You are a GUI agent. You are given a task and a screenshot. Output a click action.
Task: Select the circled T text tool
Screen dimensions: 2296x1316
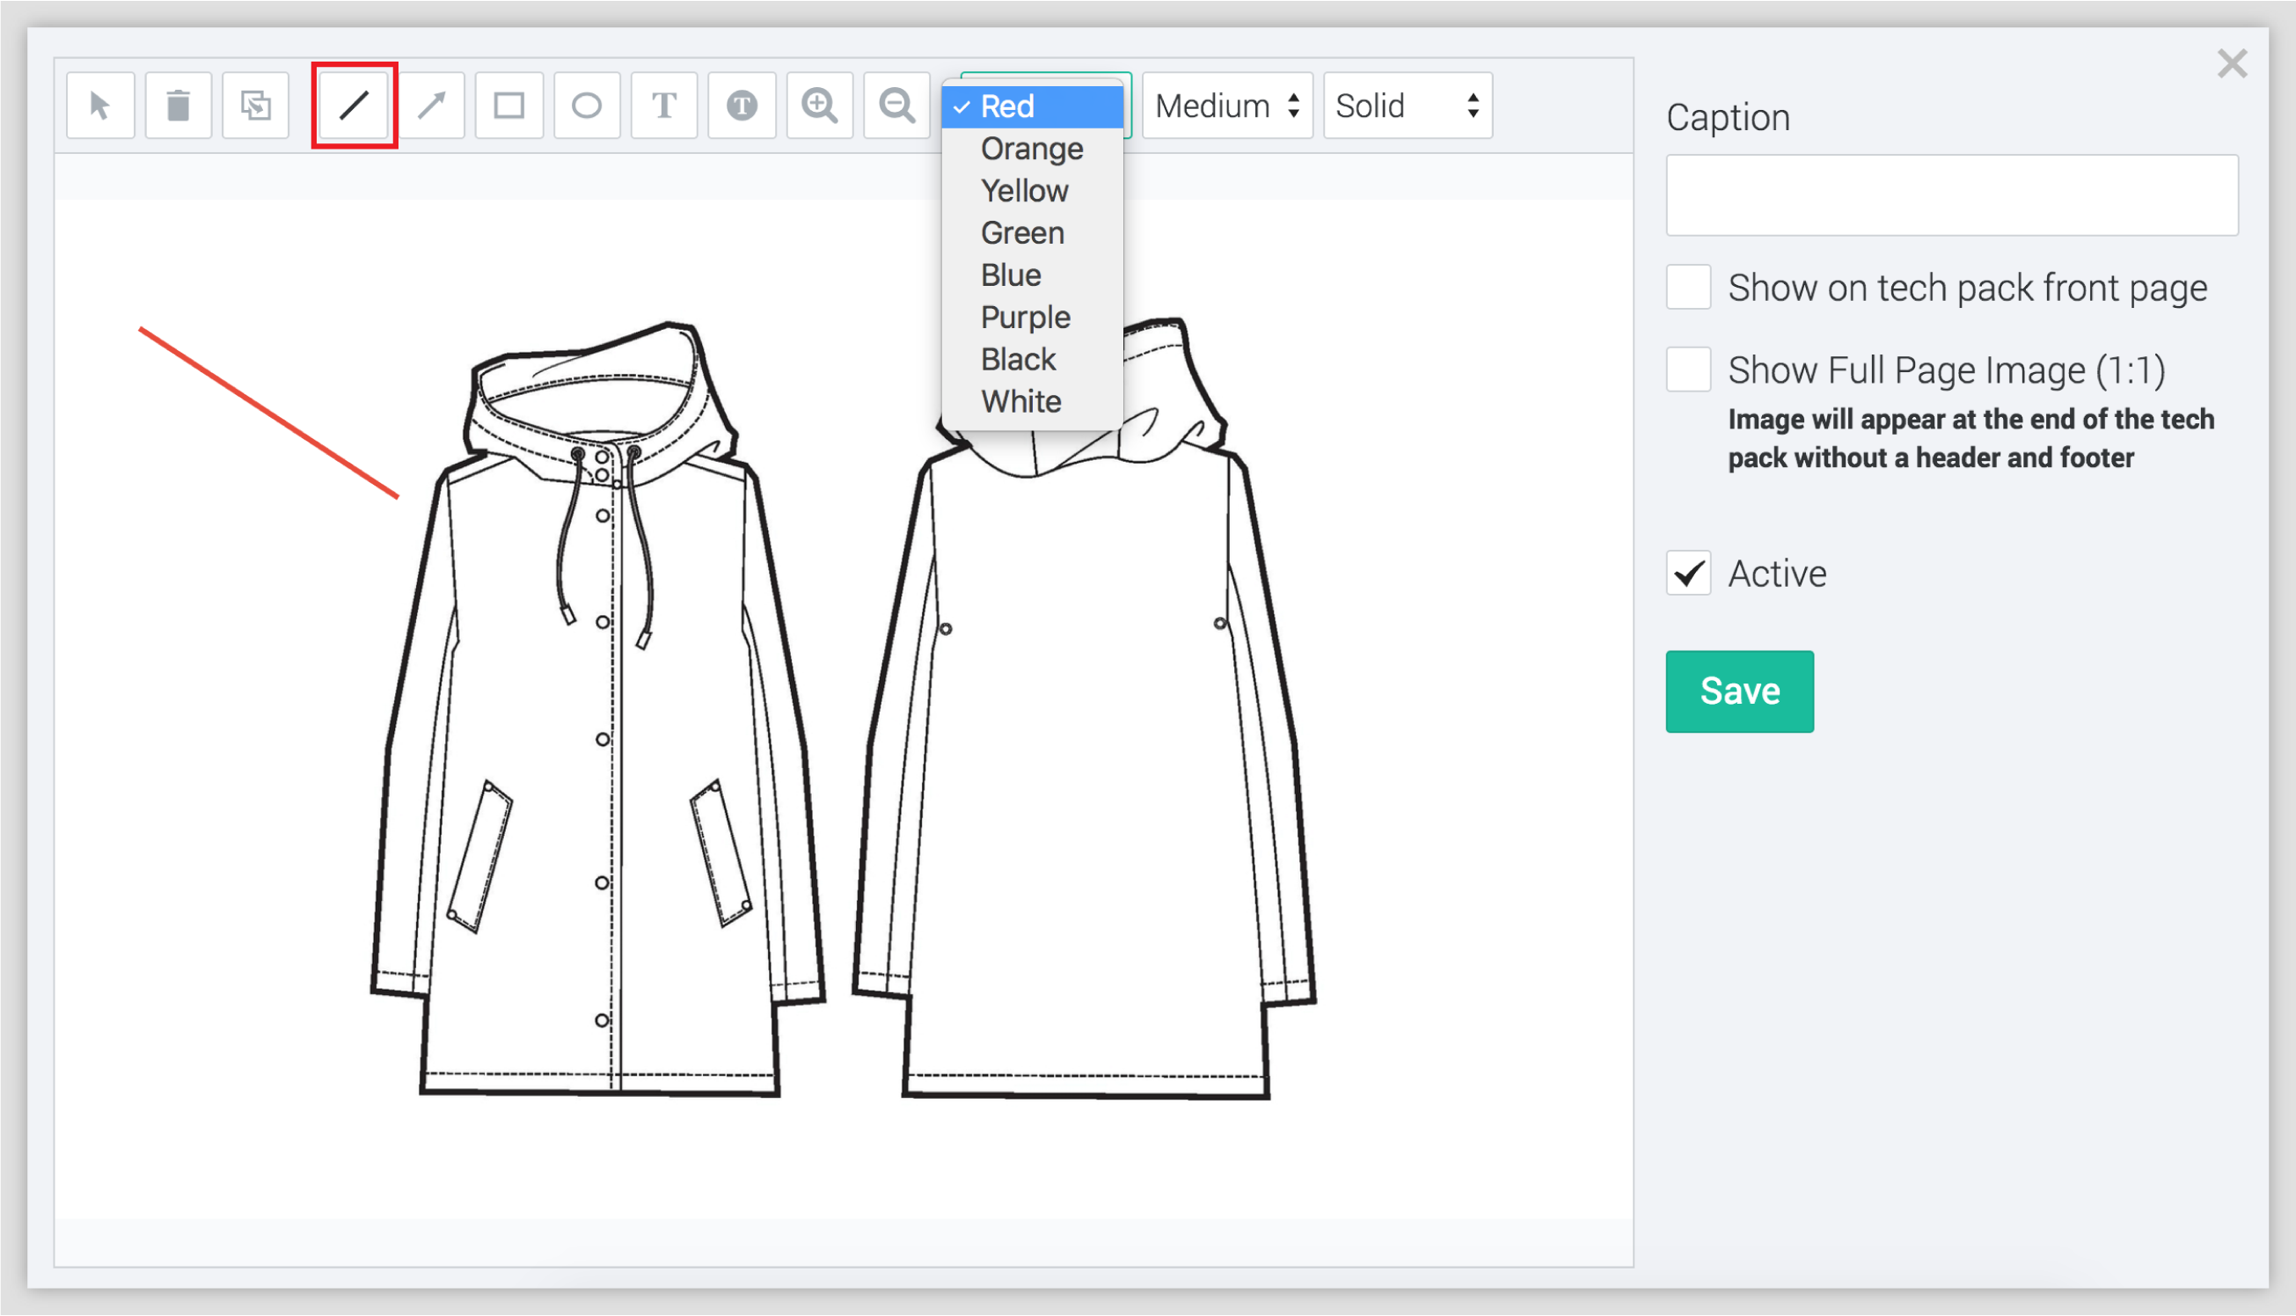(742, 106)
